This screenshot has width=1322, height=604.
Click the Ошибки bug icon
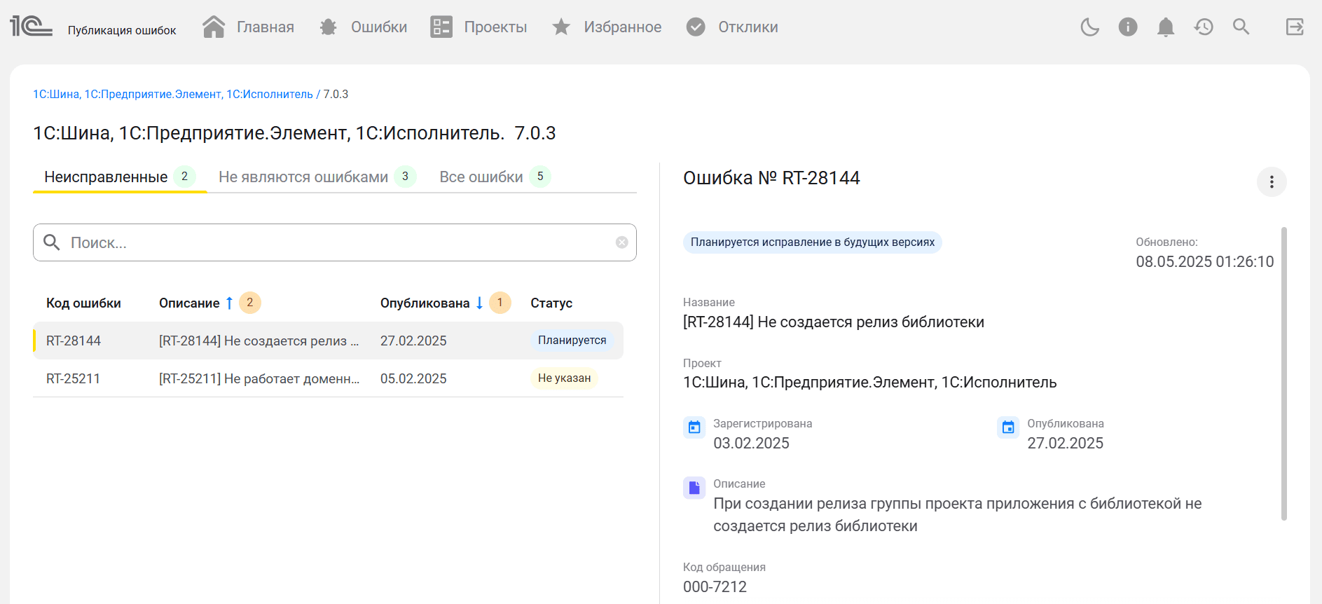click(x=329, y=27)
